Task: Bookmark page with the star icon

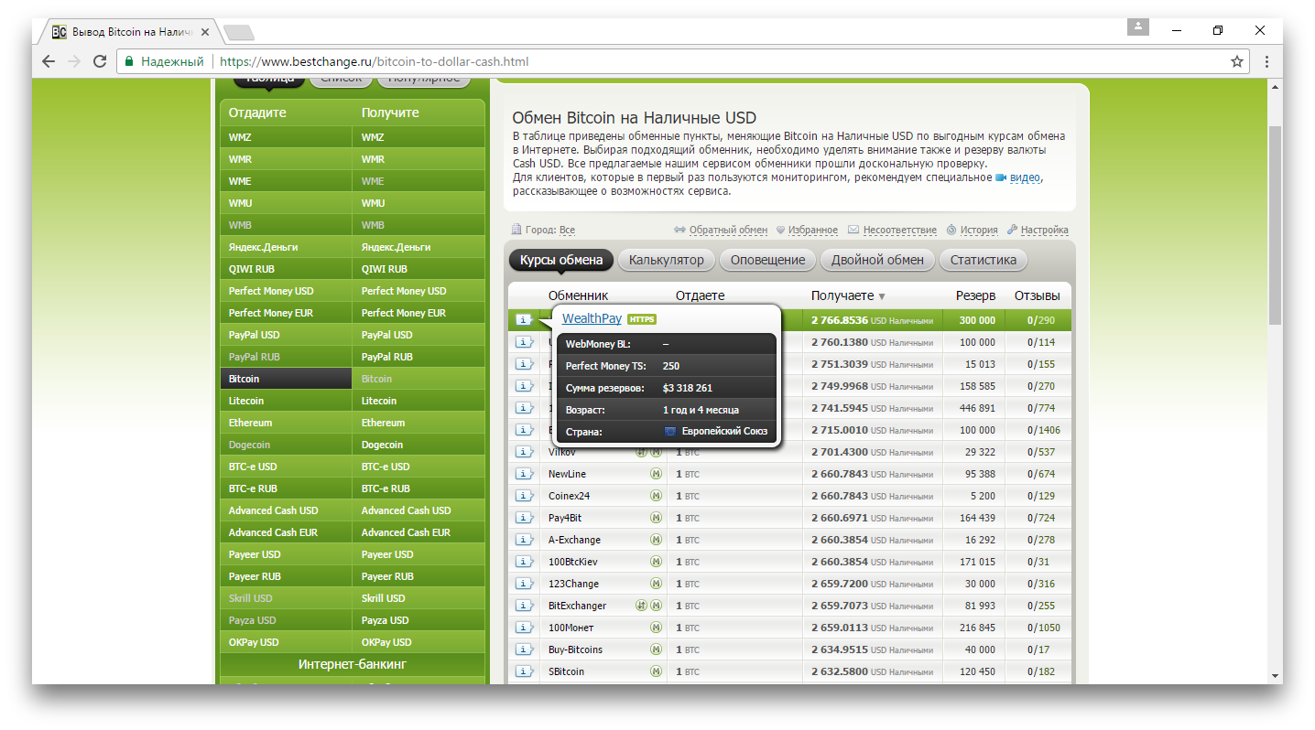Action: point(1237,61)
